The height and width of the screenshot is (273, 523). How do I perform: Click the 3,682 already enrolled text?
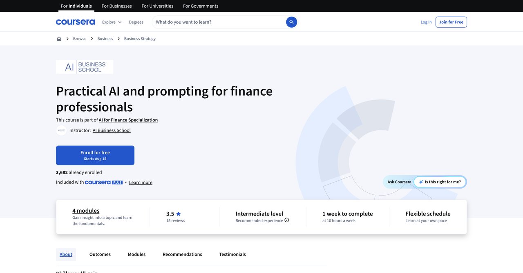(79, 172)
